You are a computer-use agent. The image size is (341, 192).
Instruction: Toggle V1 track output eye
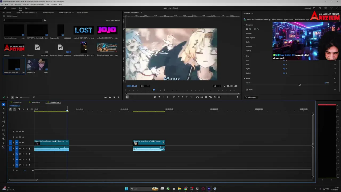[23, 143]
